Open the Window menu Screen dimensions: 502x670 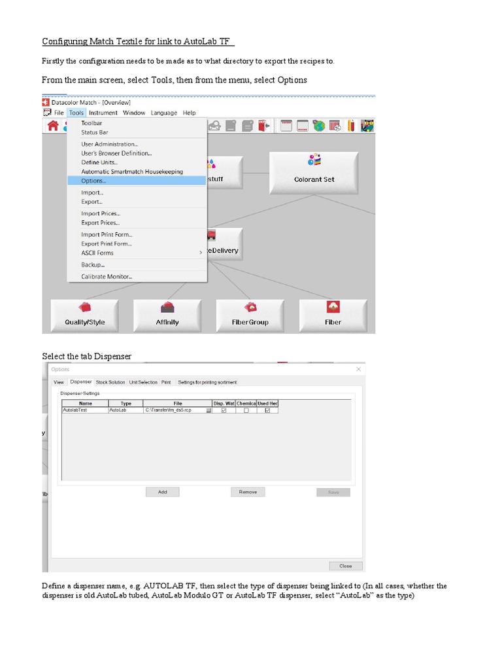[x=134, y=113]
